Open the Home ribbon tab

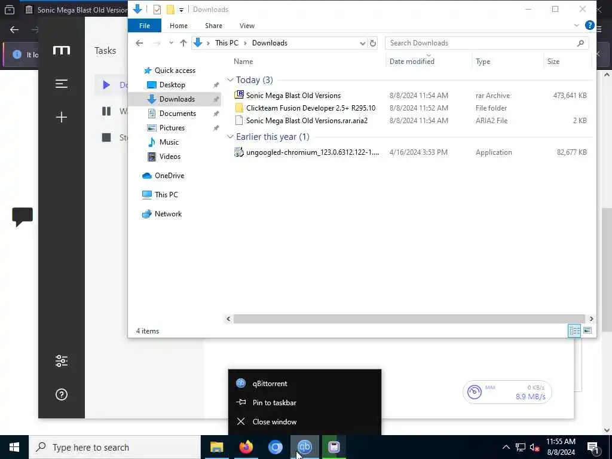click(x=178, y=26)
